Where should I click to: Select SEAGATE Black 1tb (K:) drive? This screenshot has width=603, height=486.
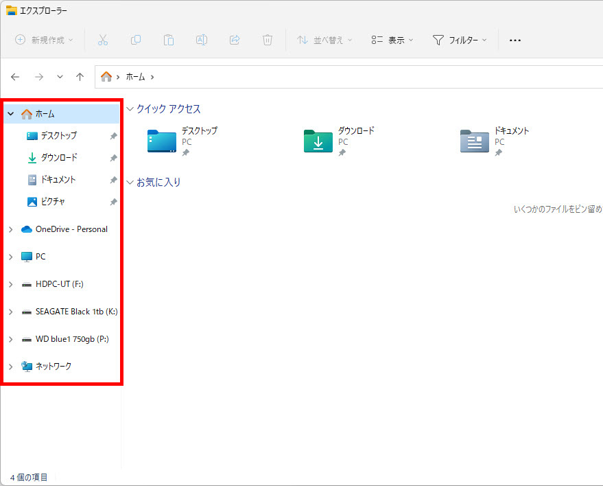point(75,312)
